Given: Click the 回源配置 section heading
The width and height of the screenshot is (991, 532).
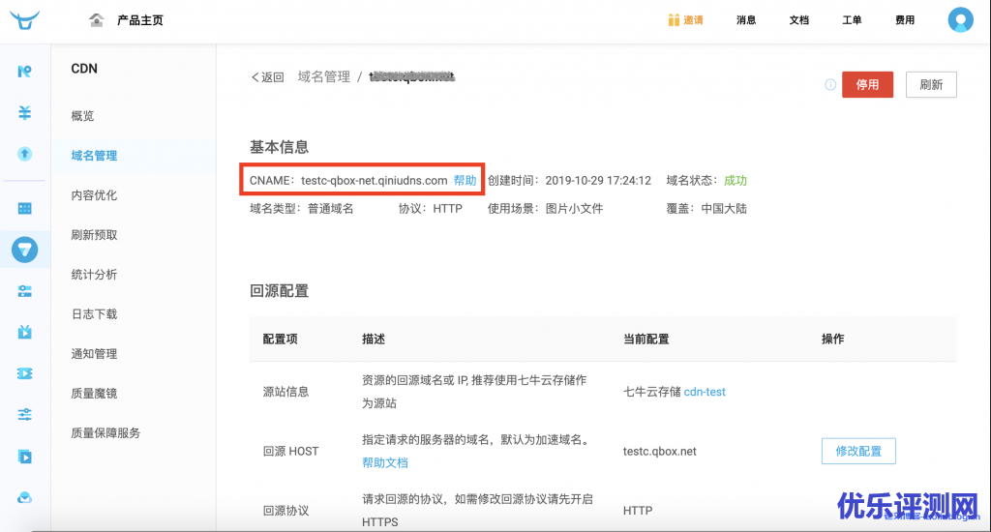Looking at the screenshot, I should (280, 291).
